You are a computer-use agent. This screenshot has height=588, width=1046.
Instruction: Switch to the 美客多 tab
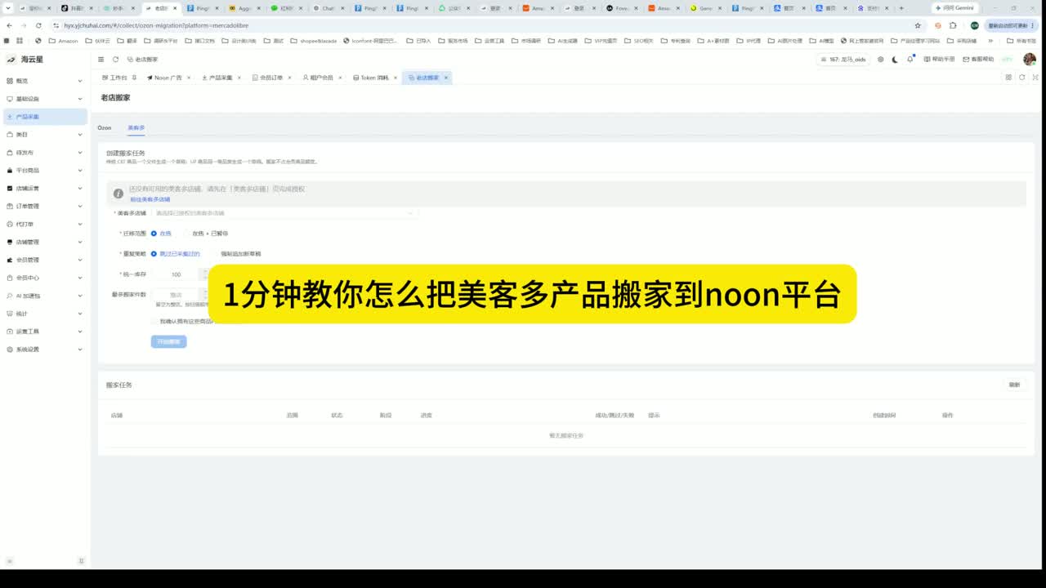136,128
